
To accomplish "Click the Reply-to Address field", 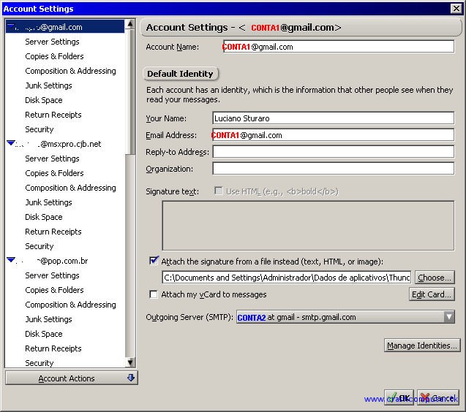I will pyautogui.click(x=333, y=152).
